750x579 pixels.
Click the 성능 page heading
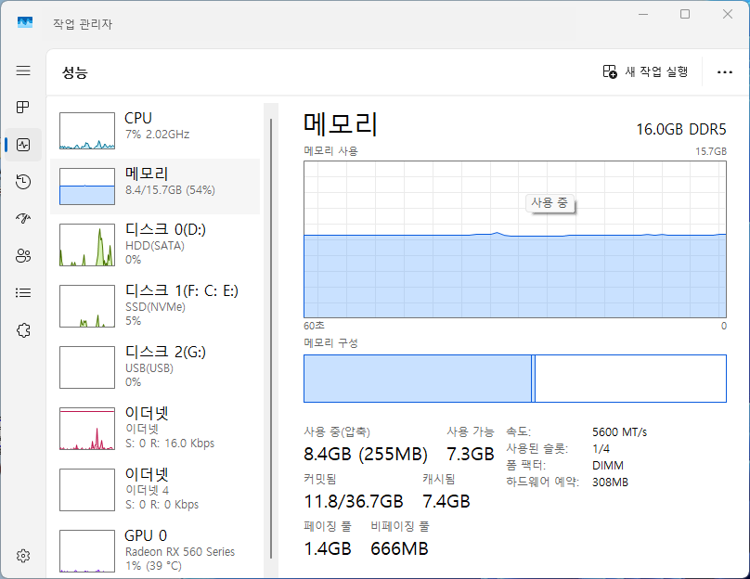point(75,72)
